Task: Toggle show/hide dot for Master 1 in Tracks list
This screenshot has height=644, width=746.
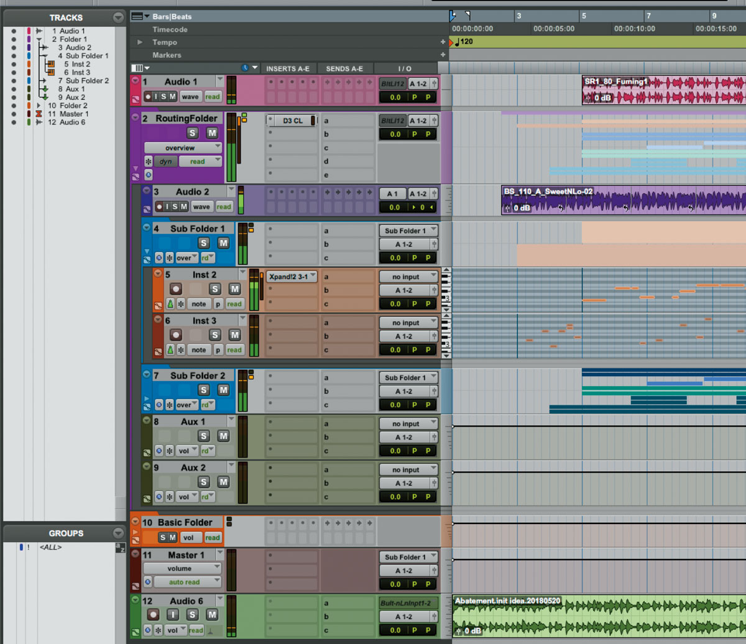Action: pyautogui.click(x=13, y=114)
